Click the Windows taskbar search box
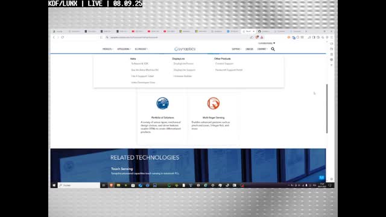Image resolution: width=386 pixels, height=217 pixels. (x=79, y=185)
